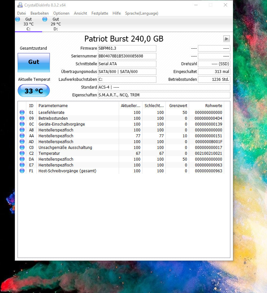
Task: Click the blue Gut health status button
Action: point(34,63)
